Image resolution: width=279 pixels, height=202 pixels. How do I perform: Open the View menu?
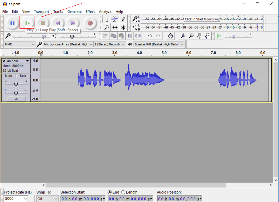click(x=26, y=11)
